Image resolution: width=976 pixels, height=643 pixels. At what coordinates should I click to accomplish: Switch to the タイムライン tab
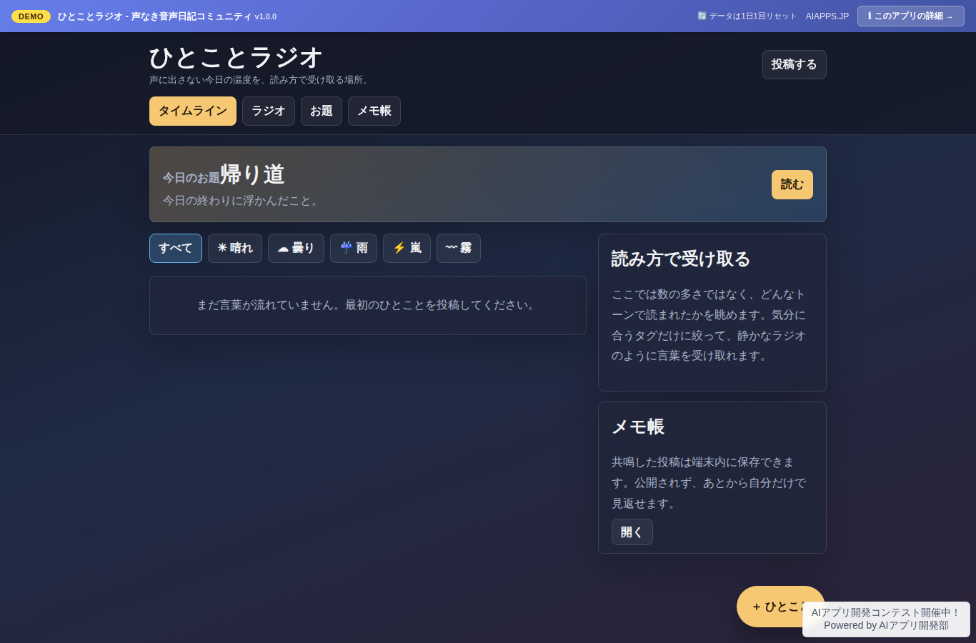pos(193,111)
